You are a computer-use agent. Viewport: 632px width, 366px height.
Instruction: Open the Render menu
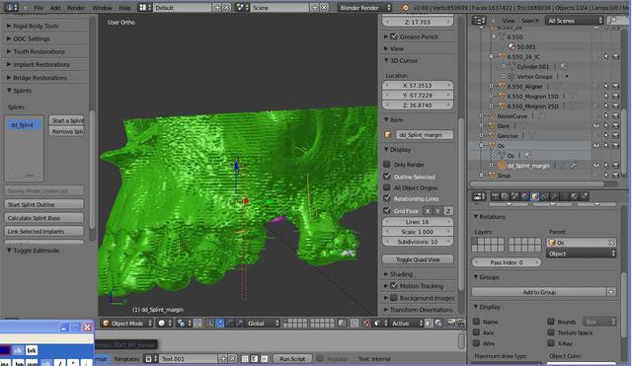point(76,8)
